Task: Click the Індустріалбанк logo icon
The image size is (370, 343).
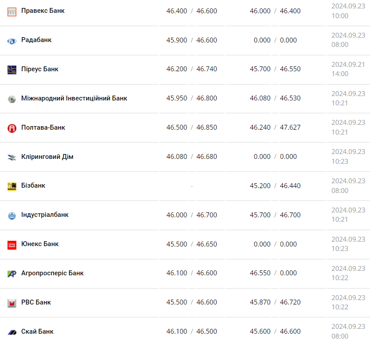Action: tap(12, 216)
